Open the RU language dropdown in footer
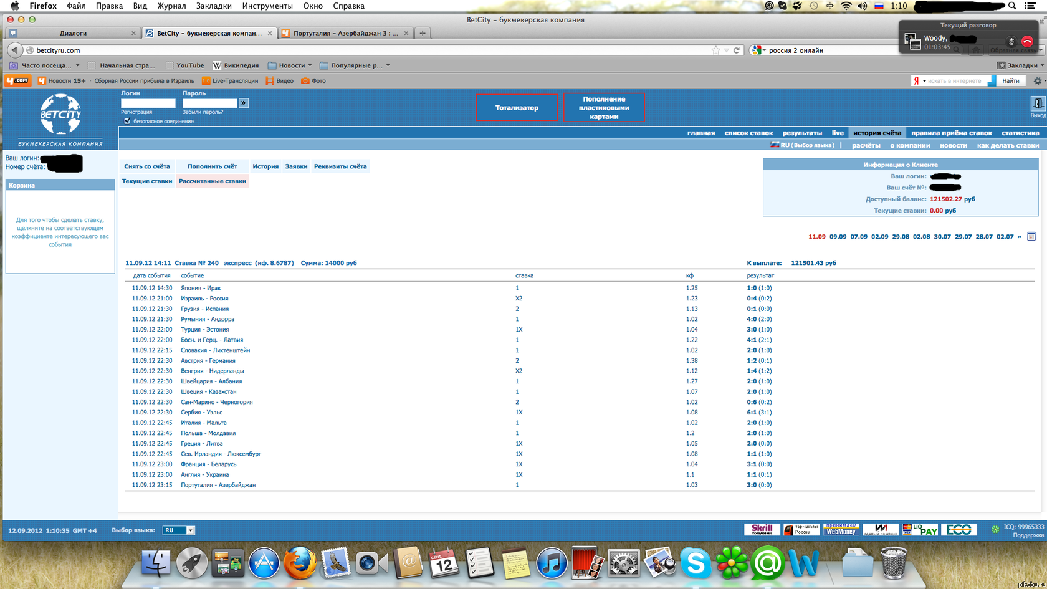The image size is (1047, 589). coord(179,530)
